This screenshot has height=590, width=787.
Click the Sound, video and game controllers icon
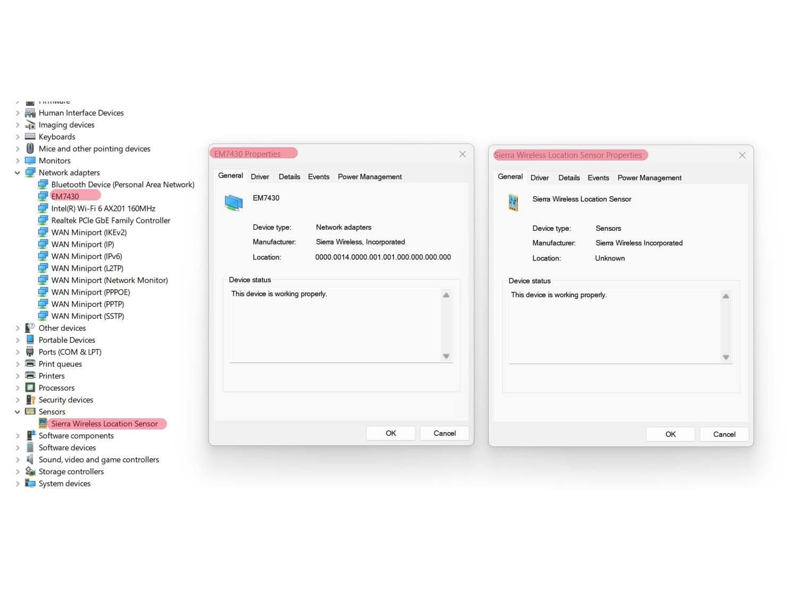[x=30, y=460]
